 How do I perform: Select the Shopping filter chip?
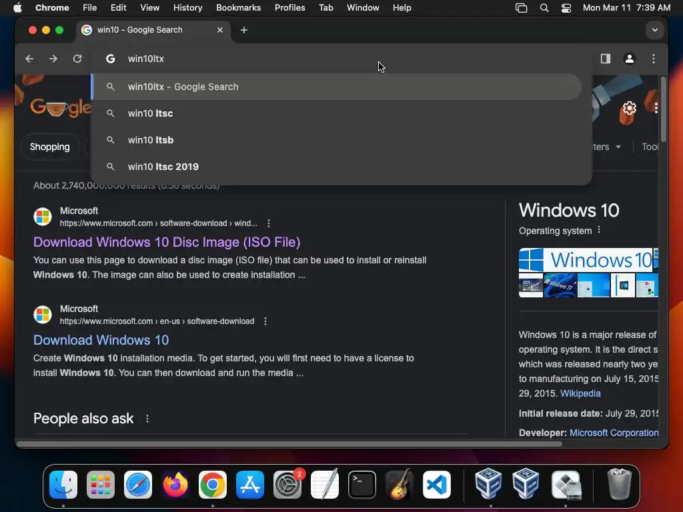[49, 147]
